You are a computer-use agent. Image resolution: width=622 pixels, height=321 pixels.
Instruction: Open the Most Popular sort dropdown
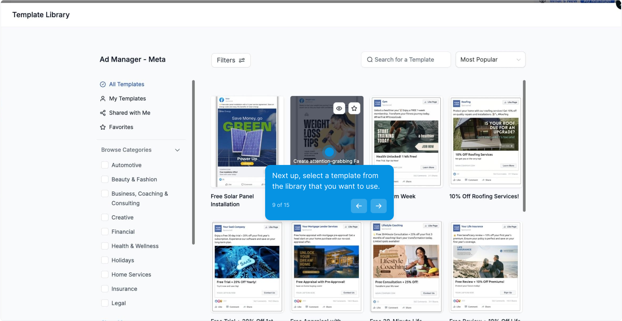point(490,59)
